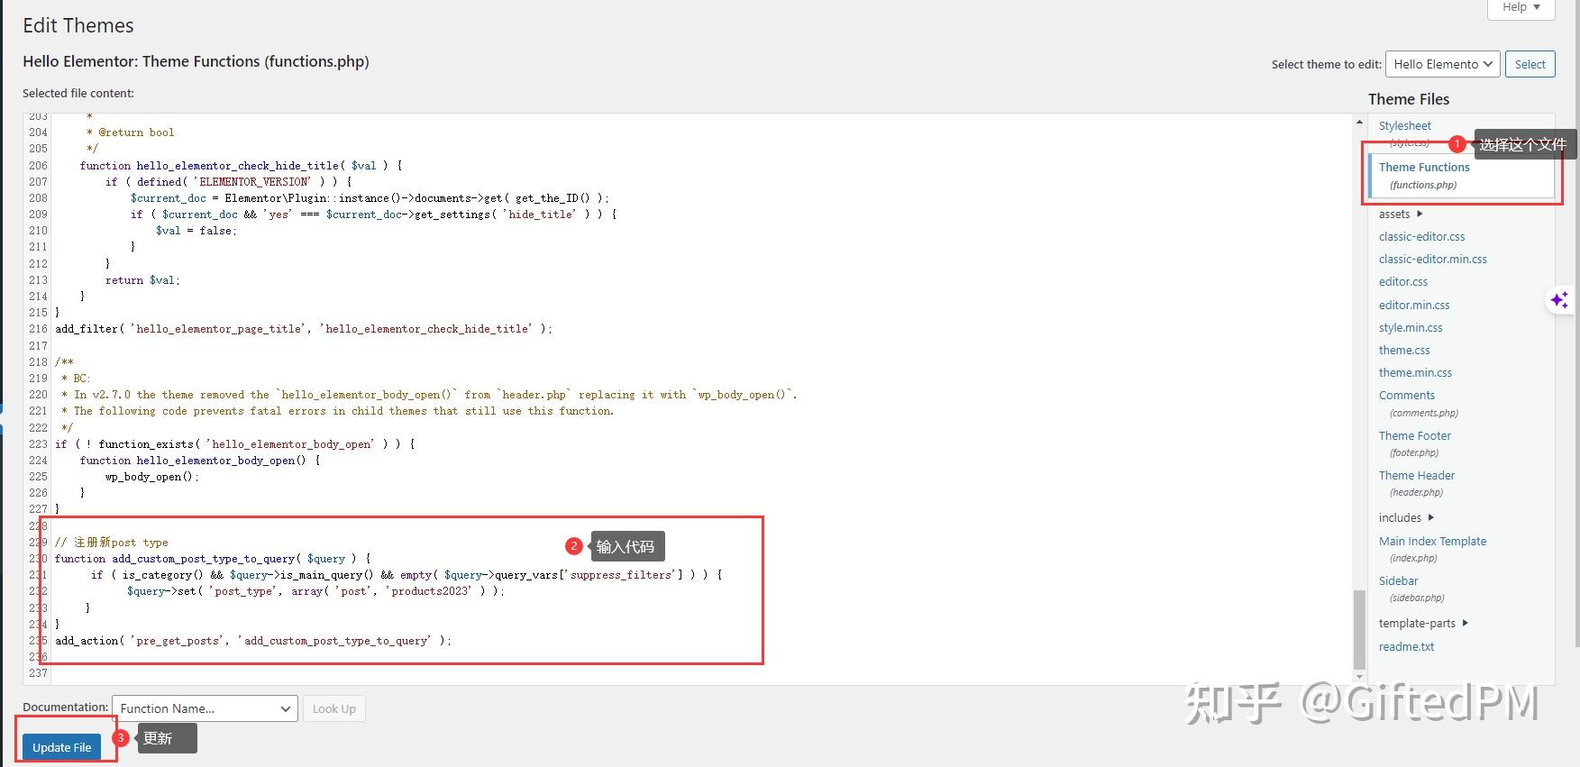Open Main Index Template file
The width and height of the screenshot is (1580, 767).
coord(1432,542)
